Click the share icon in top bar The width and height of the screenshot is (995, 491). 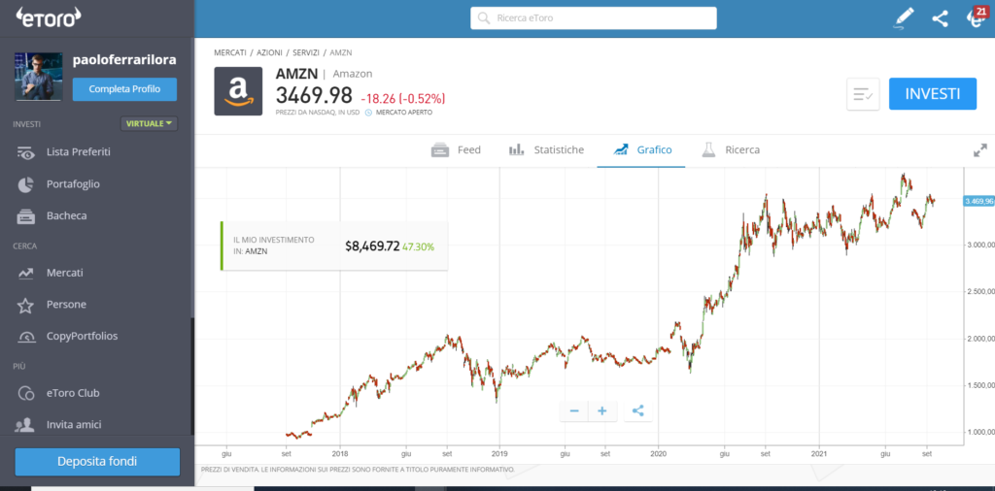pos(940,18)
